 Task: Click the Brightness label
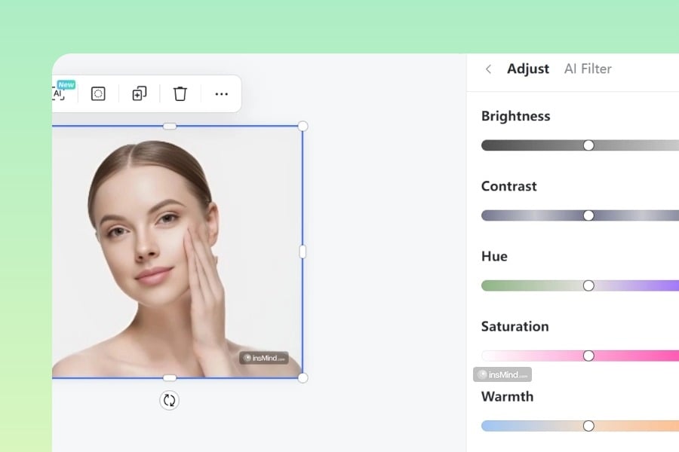pyautogui.click(x=515, y=116)
